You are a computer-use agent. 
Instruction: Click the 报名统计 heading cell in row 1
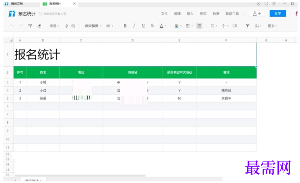tap(135, 54)
